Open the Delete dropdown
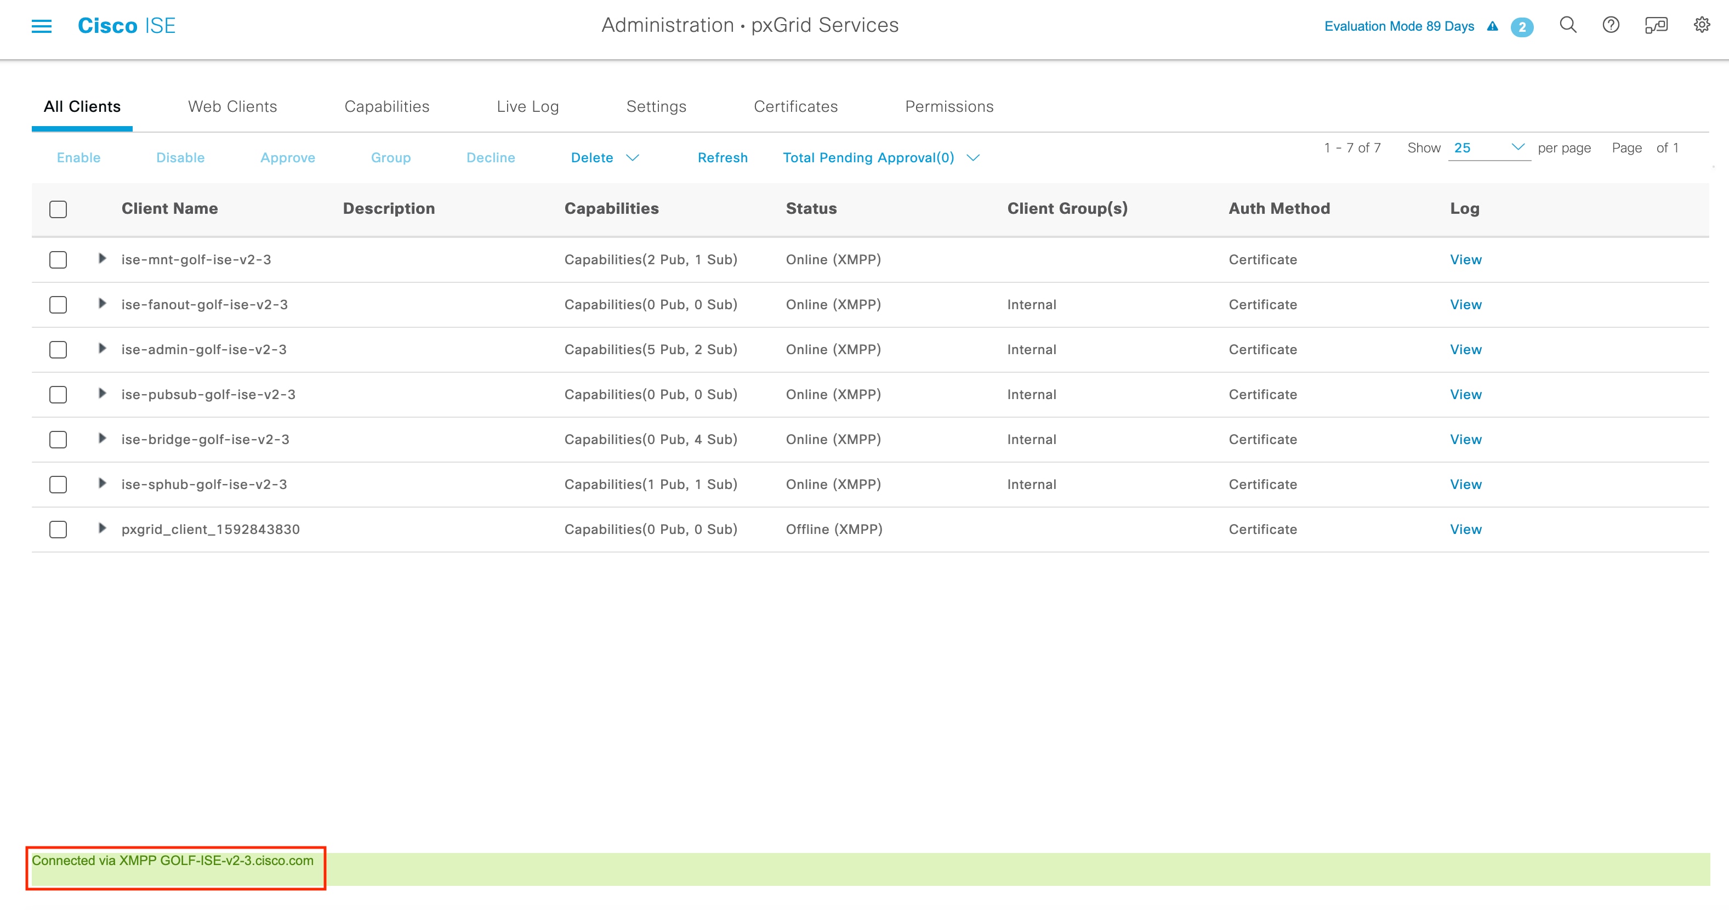The width and height of the screenshot is (1729, 910). [605, 158]
